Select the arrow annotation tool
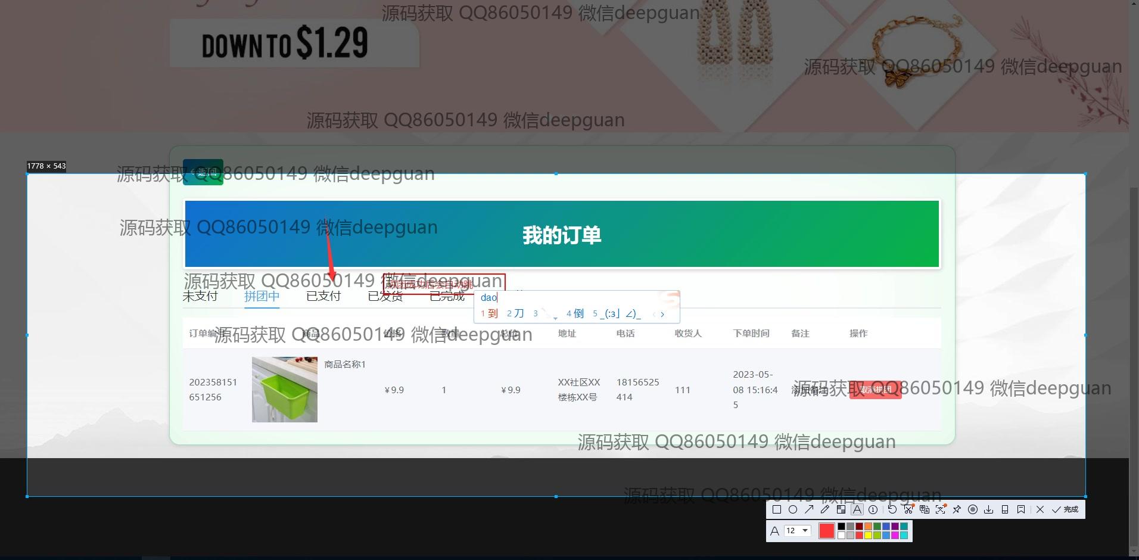 (809, 509)
